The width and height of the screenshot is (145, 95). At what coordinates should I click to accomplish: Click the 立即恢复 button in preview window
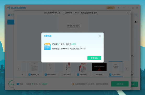point(120,84)
